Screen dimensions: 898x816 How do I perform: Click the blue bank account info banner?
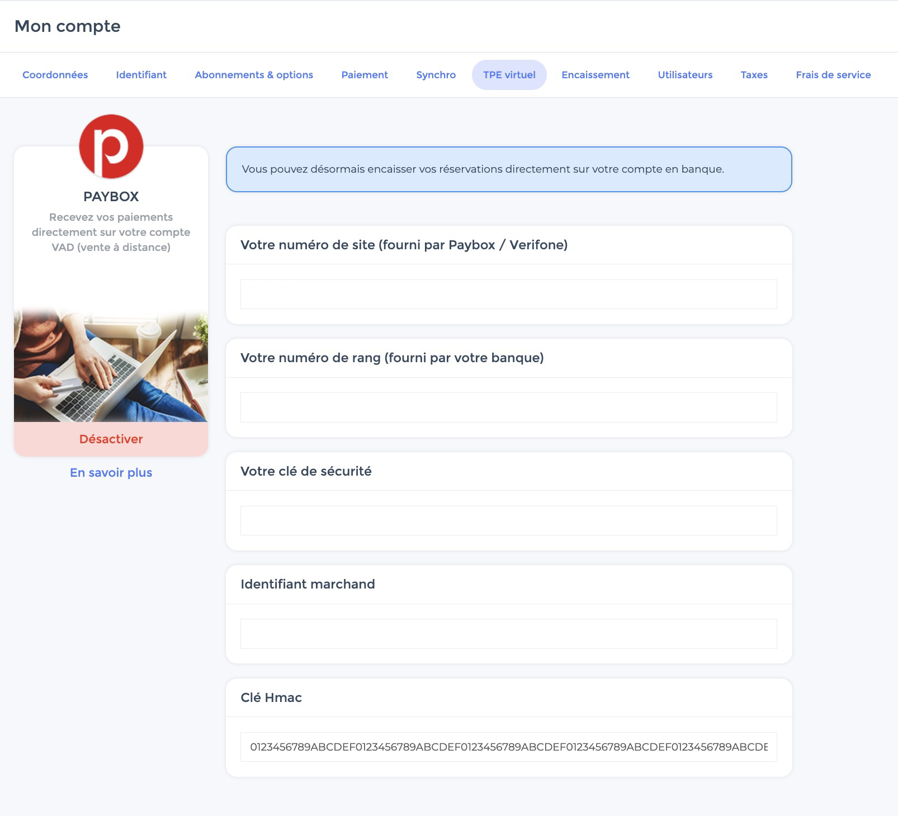pyautogui.click(x=508, y=169)
